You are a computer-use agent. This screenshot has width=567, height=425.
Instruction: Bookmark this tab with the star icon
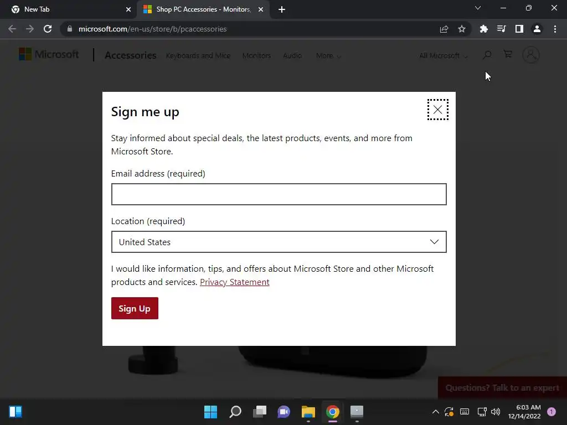(x=462, y=29)
